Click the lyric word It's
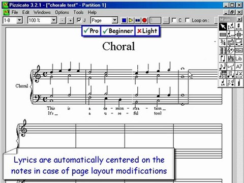The height and width of the screenshot is (183, 244). (51, 113)
